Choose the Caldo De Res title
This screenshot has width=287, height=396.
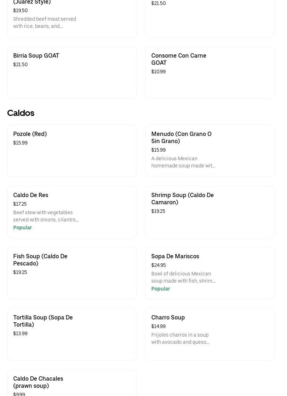pos(31,195)
